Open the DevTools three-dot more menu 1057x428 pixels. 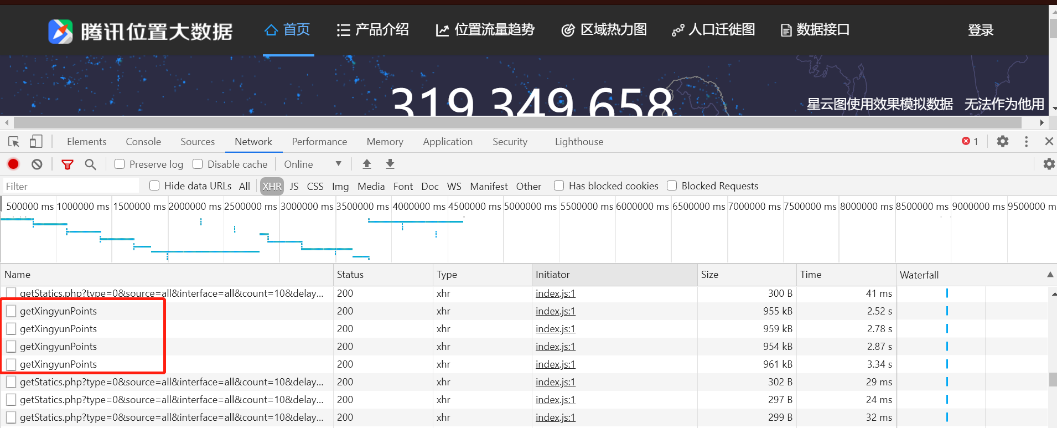[x=1026, y=142]
